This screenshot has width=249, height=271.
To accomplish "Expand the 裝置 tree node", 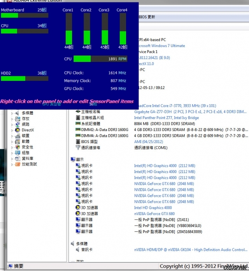I will coord(12,136).
